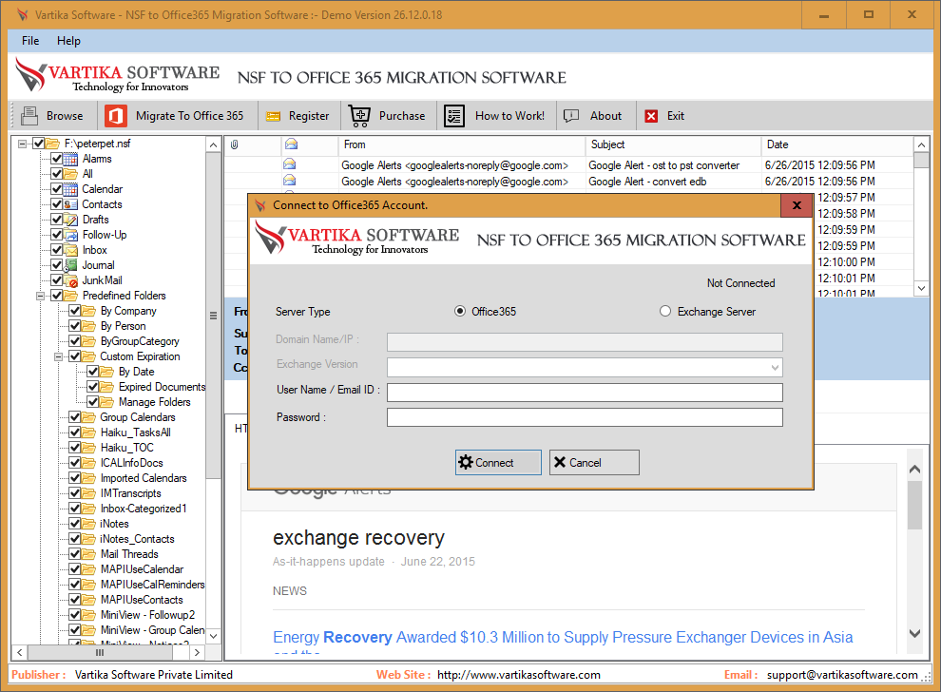Click the Vartika logo in dialog title bar
941x692 pixels.
click(260, 205)
